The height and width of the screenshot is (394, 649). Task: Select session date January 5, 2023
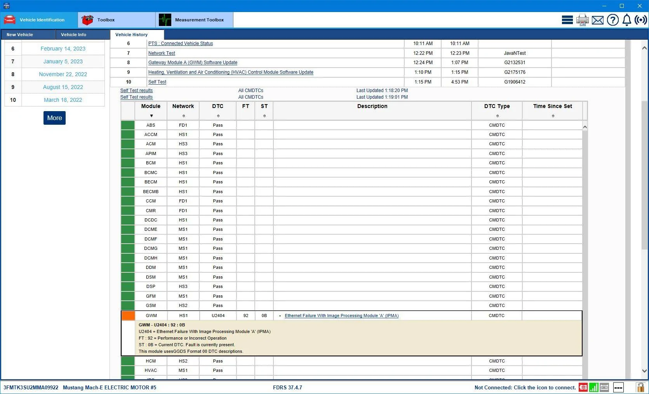click(63, 61)
